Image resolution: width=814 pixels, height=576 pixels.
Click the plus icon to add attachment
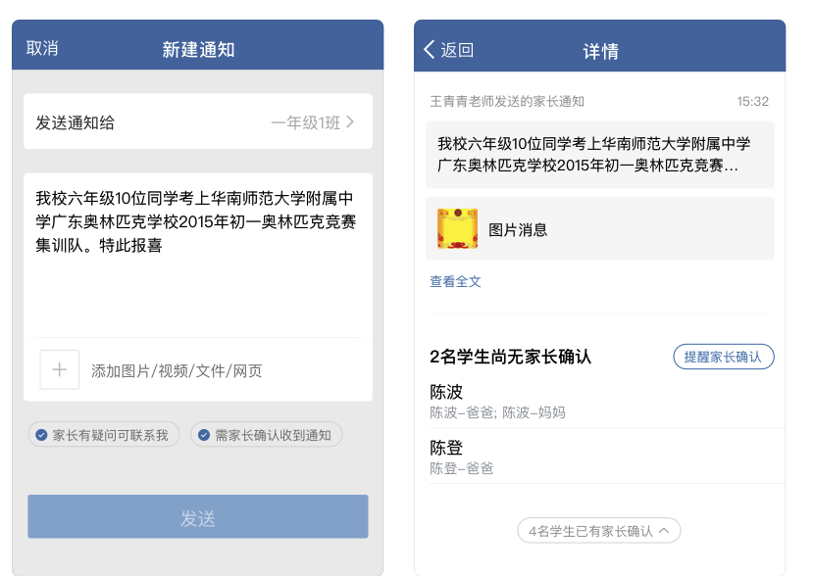59,369
